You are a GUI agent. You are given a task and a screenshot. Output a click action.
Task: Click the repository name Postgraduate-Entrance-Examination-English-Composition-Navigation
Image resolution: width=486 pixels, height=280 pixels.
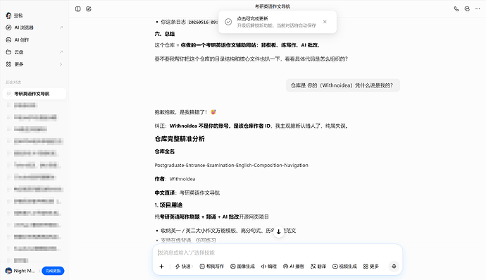click(x=231, y=165)
